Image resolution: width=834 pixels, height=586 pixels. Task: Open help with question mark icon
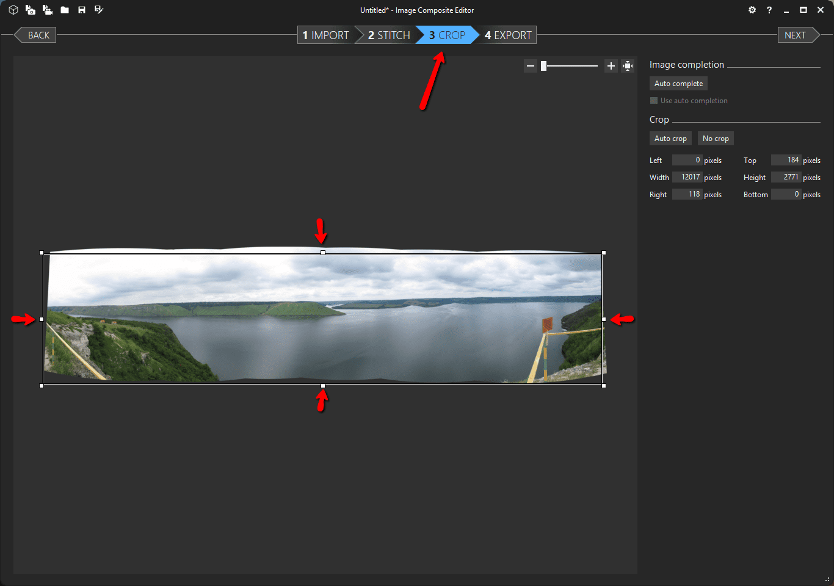pos(769,10)
